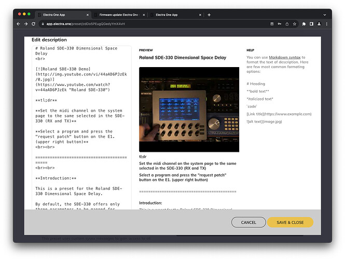Click the '**tl;dr**' line in the editor
The width and height of the screenshot is (345, 260).
tap(46, 100)
